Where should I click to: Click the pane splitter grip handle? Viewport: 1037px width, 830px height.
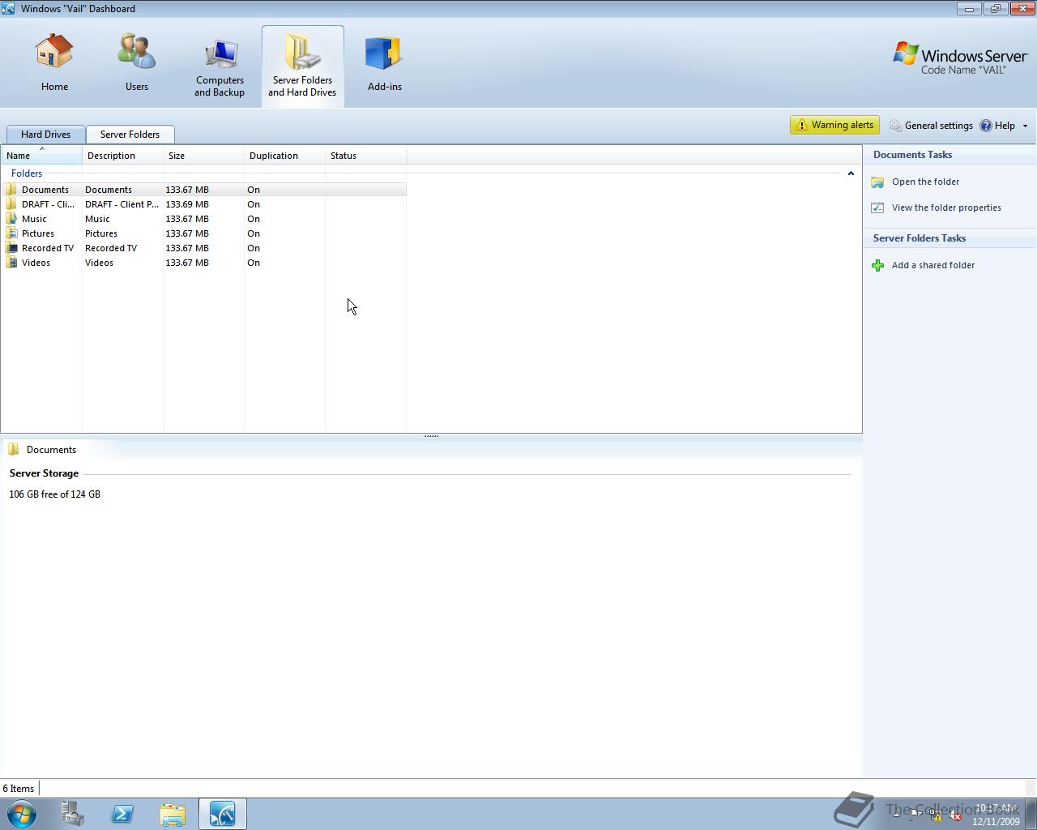click(x=431, y=436)
